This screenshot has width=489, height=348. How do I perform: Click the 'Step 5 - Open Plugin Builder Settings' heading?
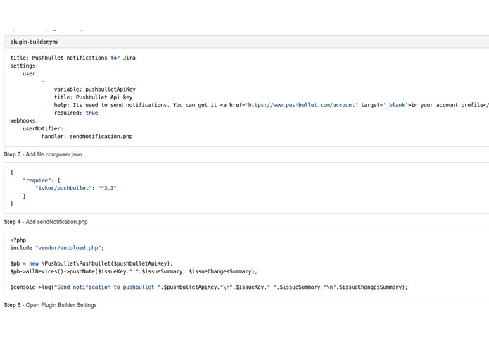50,305
